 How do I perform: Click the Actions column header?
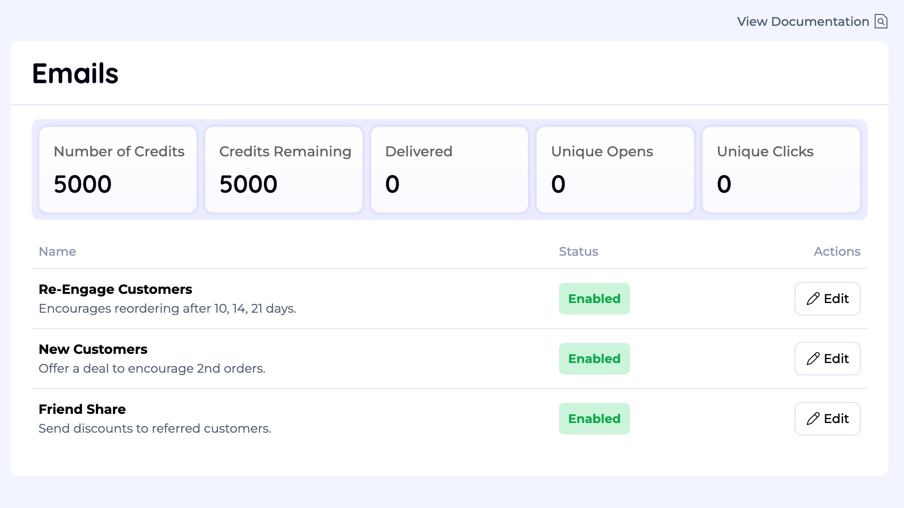click(x=837, y=251)
